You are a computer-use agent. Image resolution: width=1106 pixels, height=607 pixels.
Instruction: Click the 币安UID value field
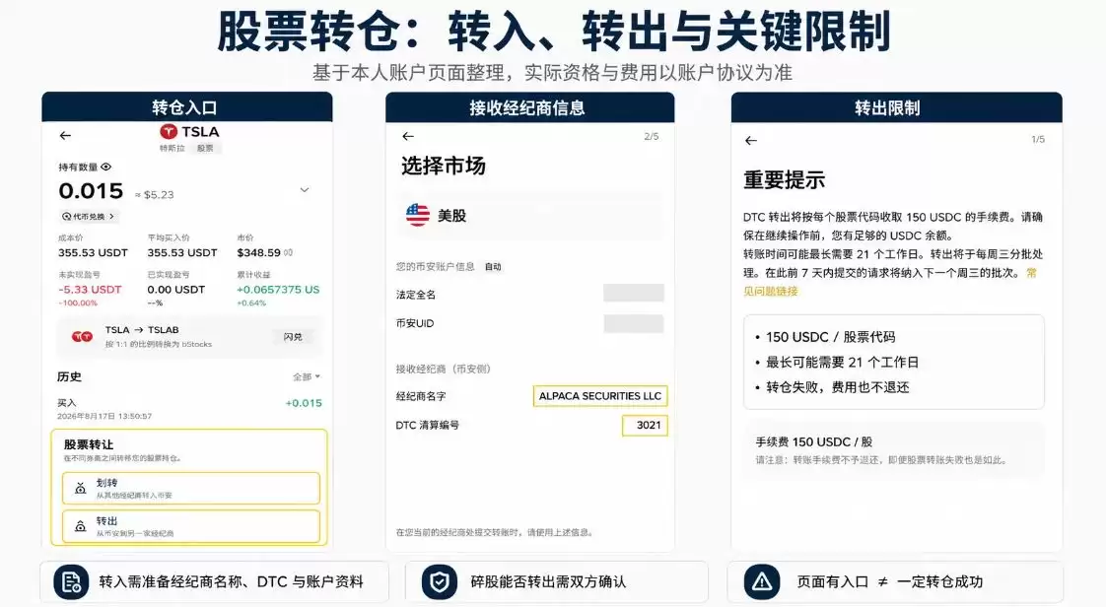tap(634, 323)
